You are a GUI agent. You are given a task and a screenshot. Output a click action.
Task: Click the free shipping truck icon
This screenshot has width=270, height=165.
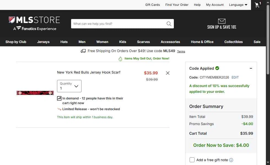click(x=83, y=51)
